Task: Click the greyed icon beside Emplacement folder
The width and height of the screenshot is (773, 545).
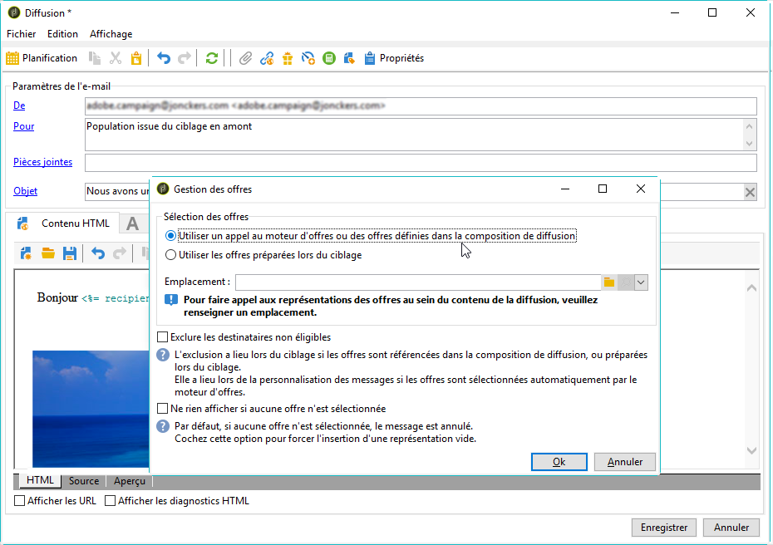Action: 626,282
